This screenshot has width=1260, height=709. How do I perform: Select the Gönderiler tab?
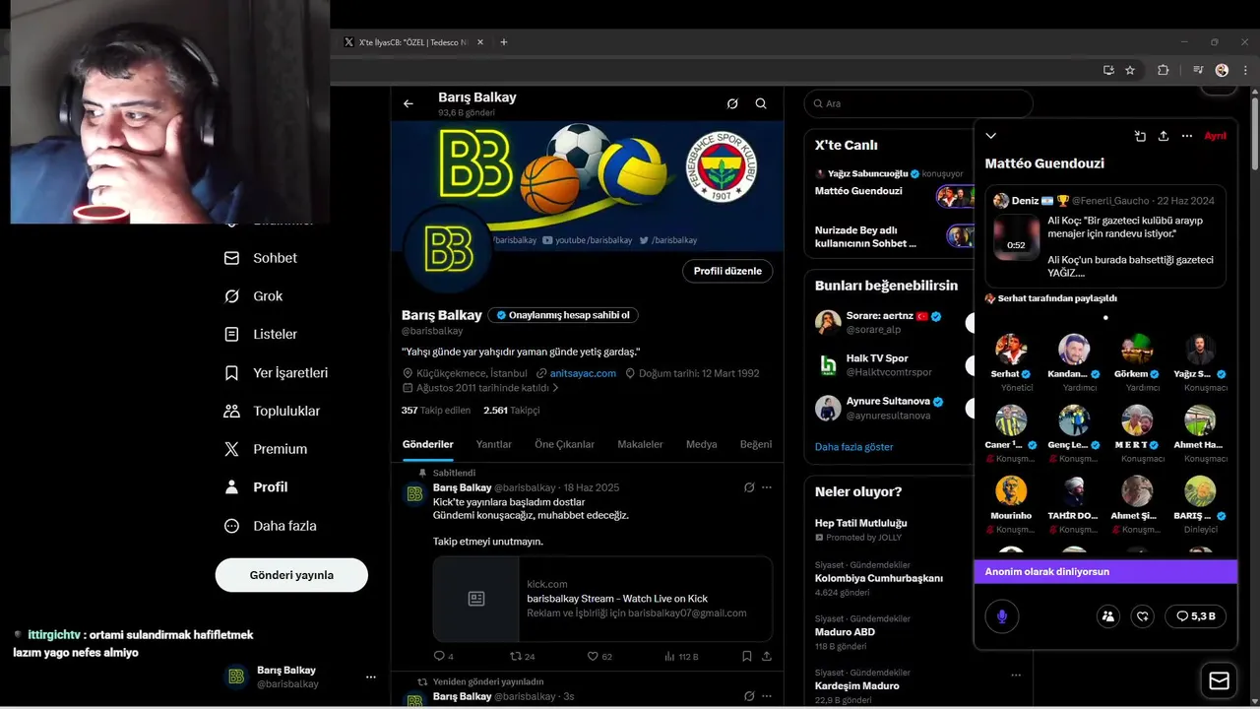[428, 444]
